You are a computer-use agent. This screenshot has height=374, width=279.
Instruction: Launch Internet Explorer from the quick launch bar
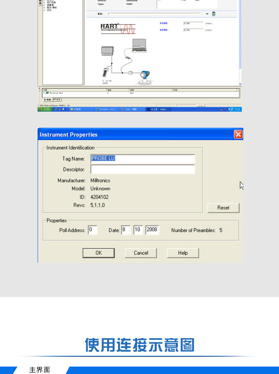click(x=56, y=109)
